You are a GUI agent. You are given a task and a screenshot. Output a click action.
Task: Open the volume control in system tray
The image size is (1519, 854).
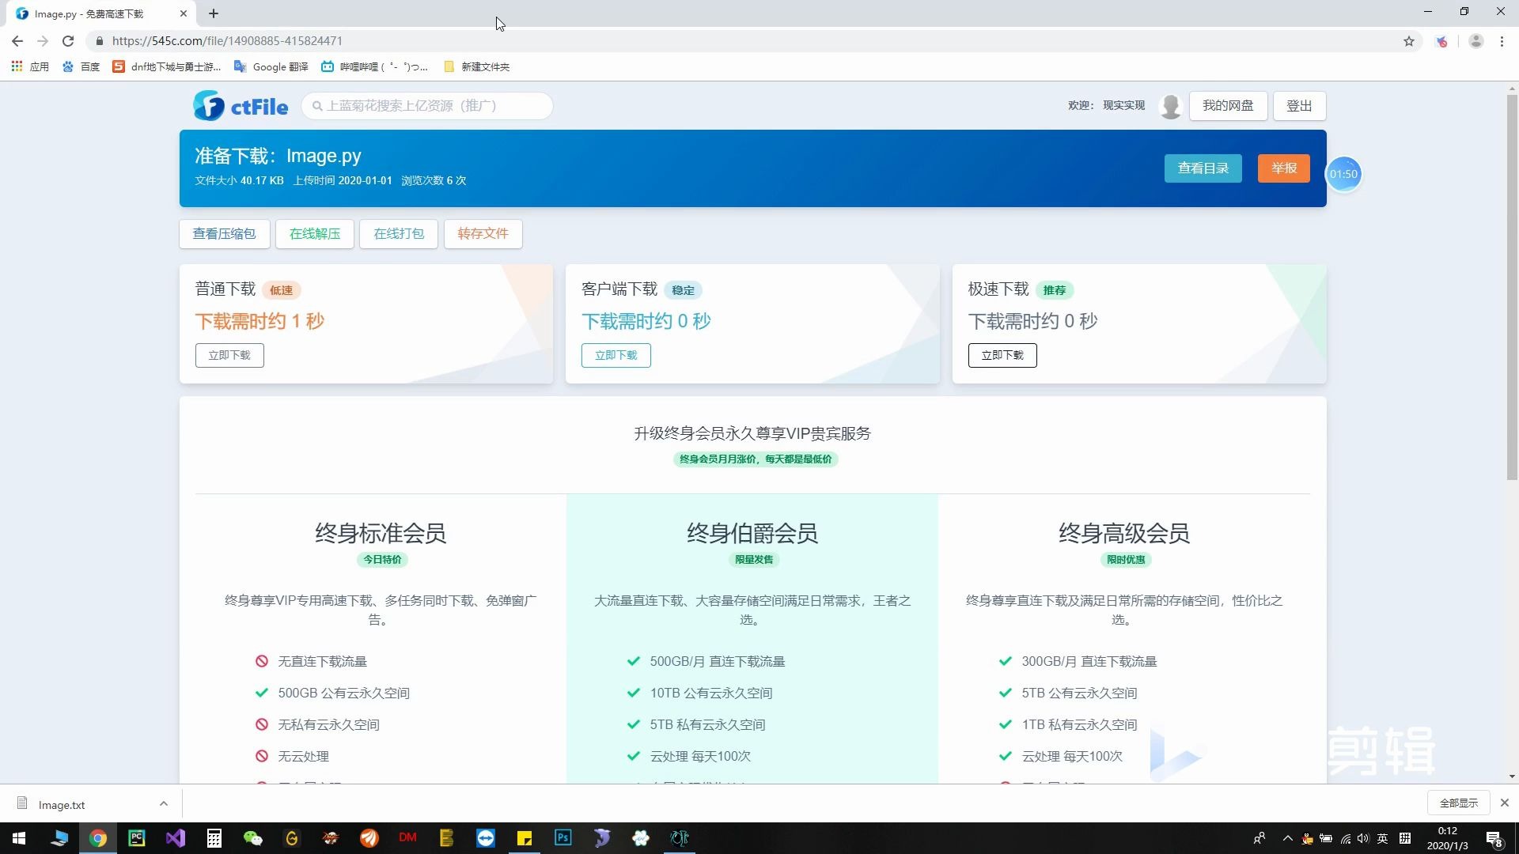1363,839
